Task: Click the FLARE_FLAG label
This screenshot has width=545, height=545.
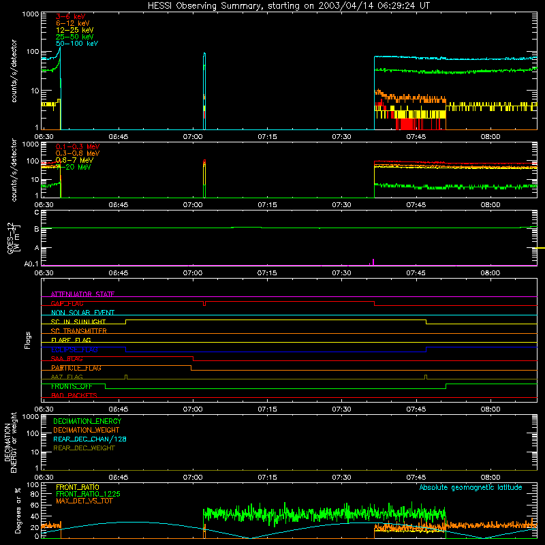Action: (x=71, y=340)
